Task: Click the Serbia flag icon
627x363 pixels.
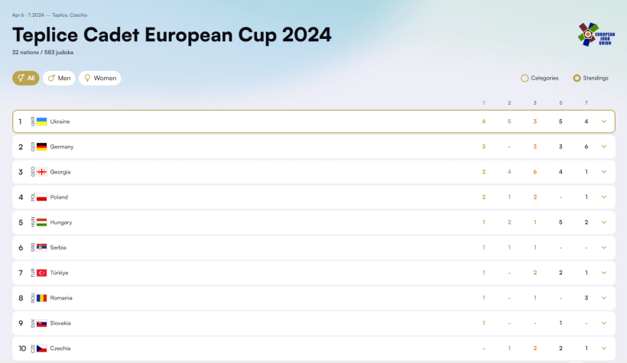Action: 41,248
